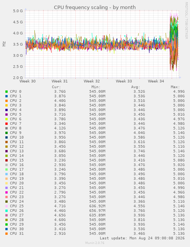Click the CPU 1 blue legend swatch
Viewport: 190px width, 247px height.
coord(6,96)
